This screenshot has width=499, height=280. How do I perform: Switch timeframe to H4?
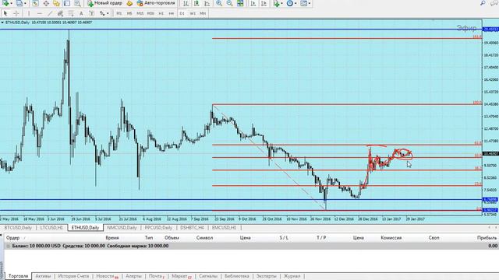click(x=172, y=13)
